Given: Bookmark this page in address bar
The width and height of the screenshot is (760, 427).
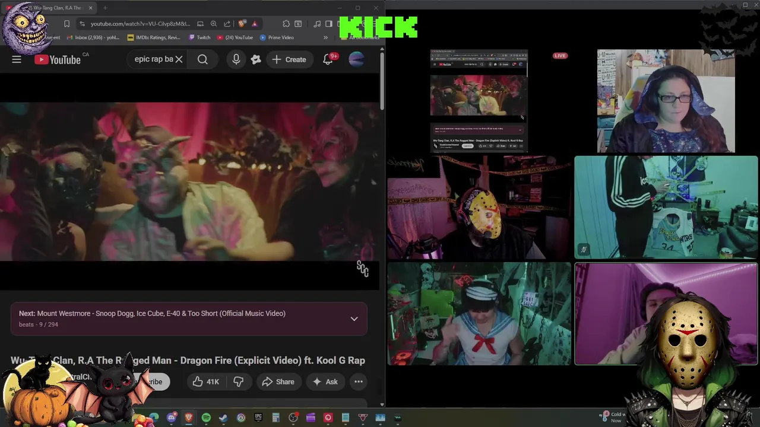Looking at the screenshot, I should (x=66, y=24).
